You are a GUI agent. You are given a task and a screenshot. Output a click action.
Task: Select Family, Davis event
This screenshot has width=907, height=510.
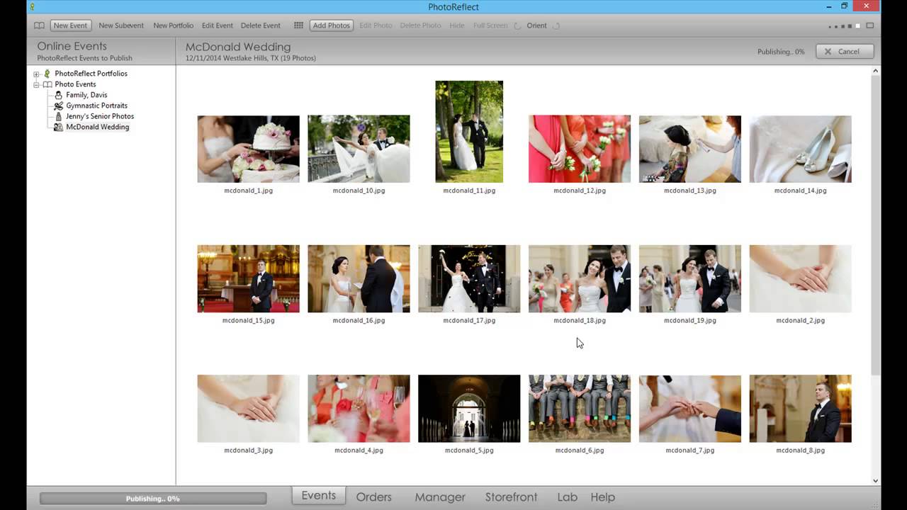pos(86,95)
